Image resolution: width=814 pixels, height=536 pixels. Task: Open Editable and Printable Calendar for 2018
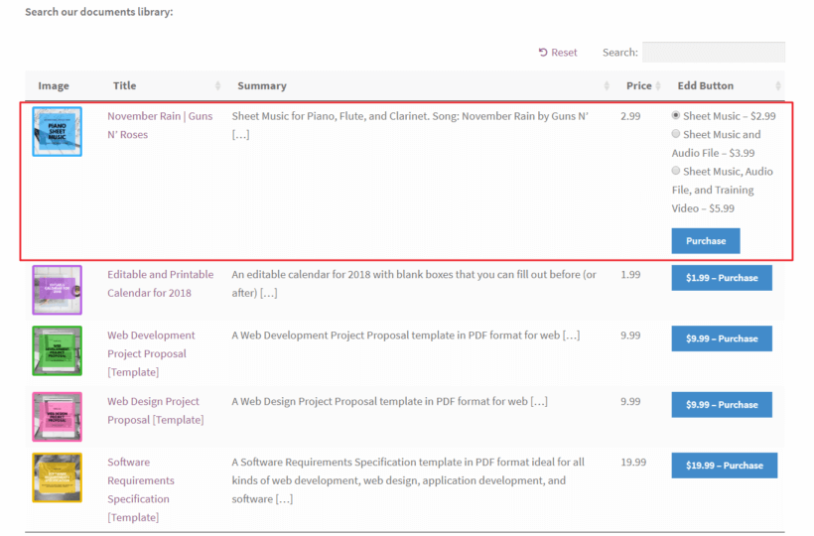[161, 283]
